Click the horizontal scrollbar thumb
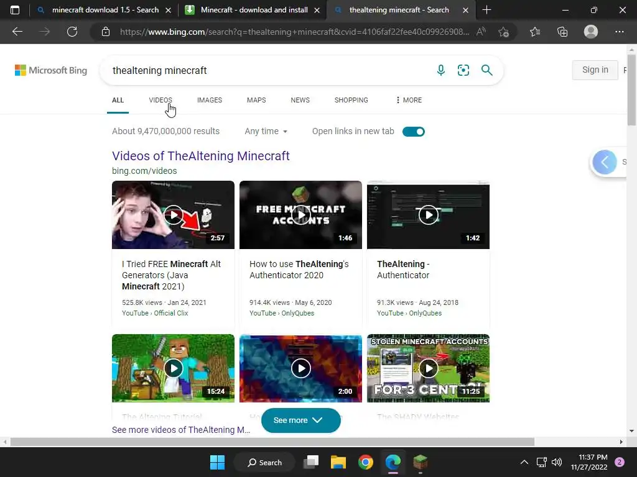 pyautogui.click(x=272, y=442)
